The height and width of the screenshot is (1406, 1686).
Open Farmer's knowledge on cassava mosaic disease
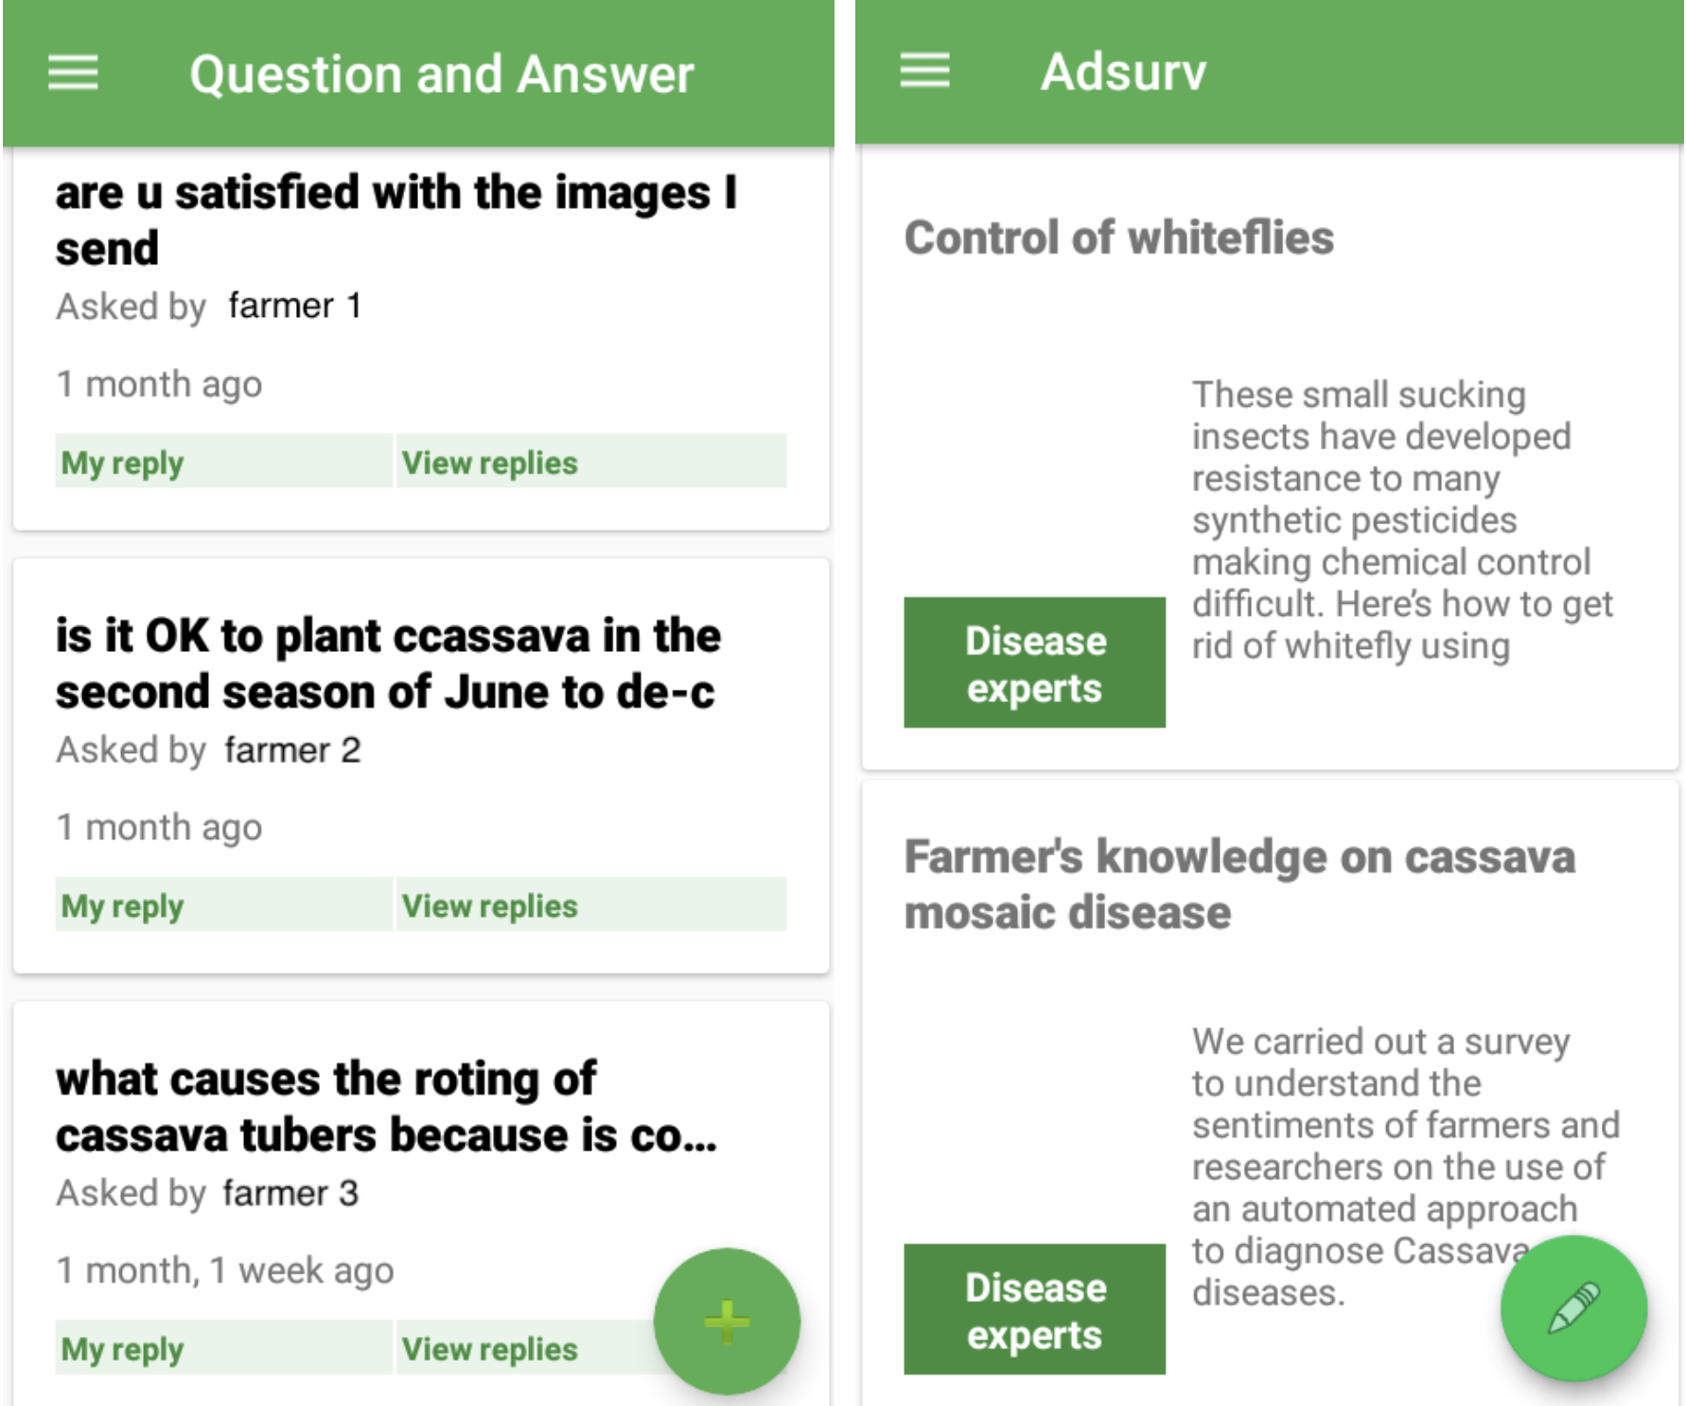pyautogui.click(x=1239, y=885)
